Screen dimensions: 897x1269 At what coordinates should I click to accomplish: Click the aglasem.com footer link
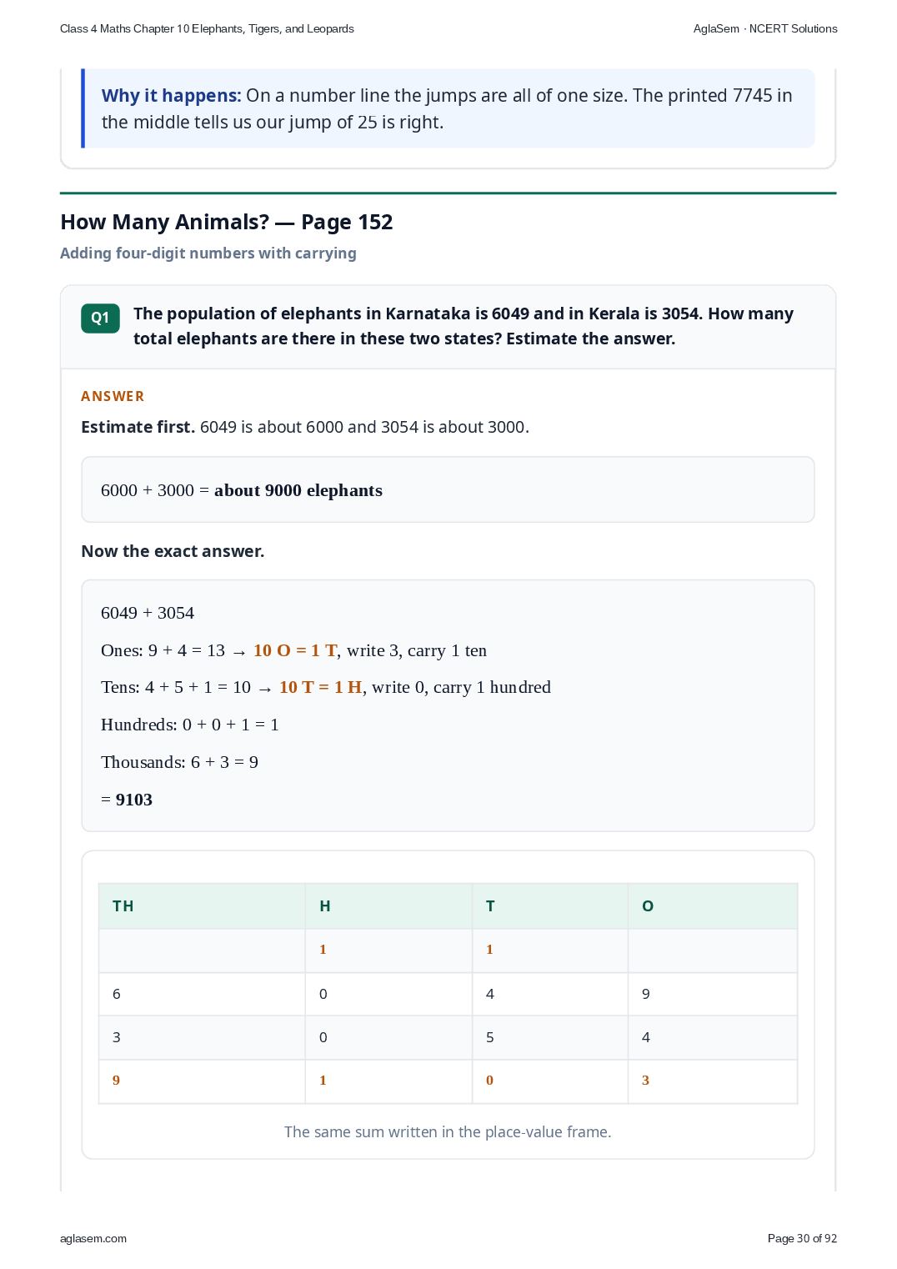click(x=93, y=1238)
